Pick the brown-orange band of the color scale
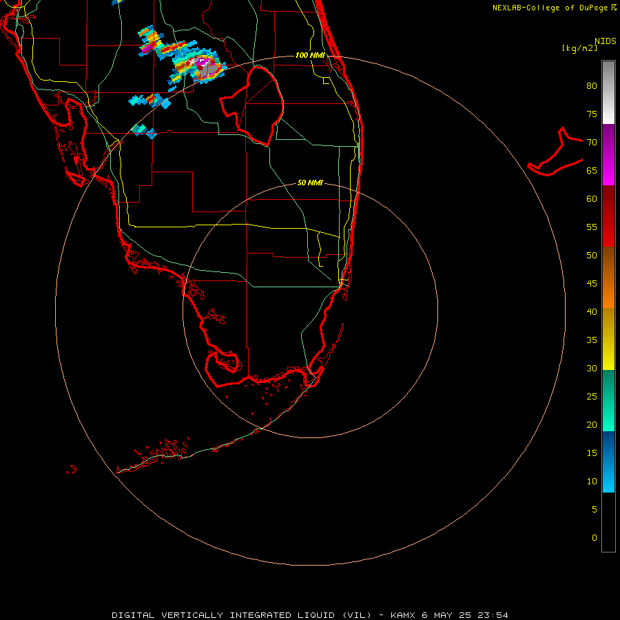 (x=608, y=277)
